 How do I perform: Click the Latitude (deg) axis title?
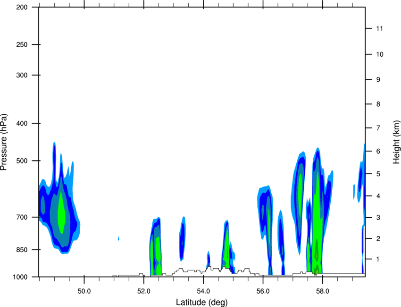[202, 302]
